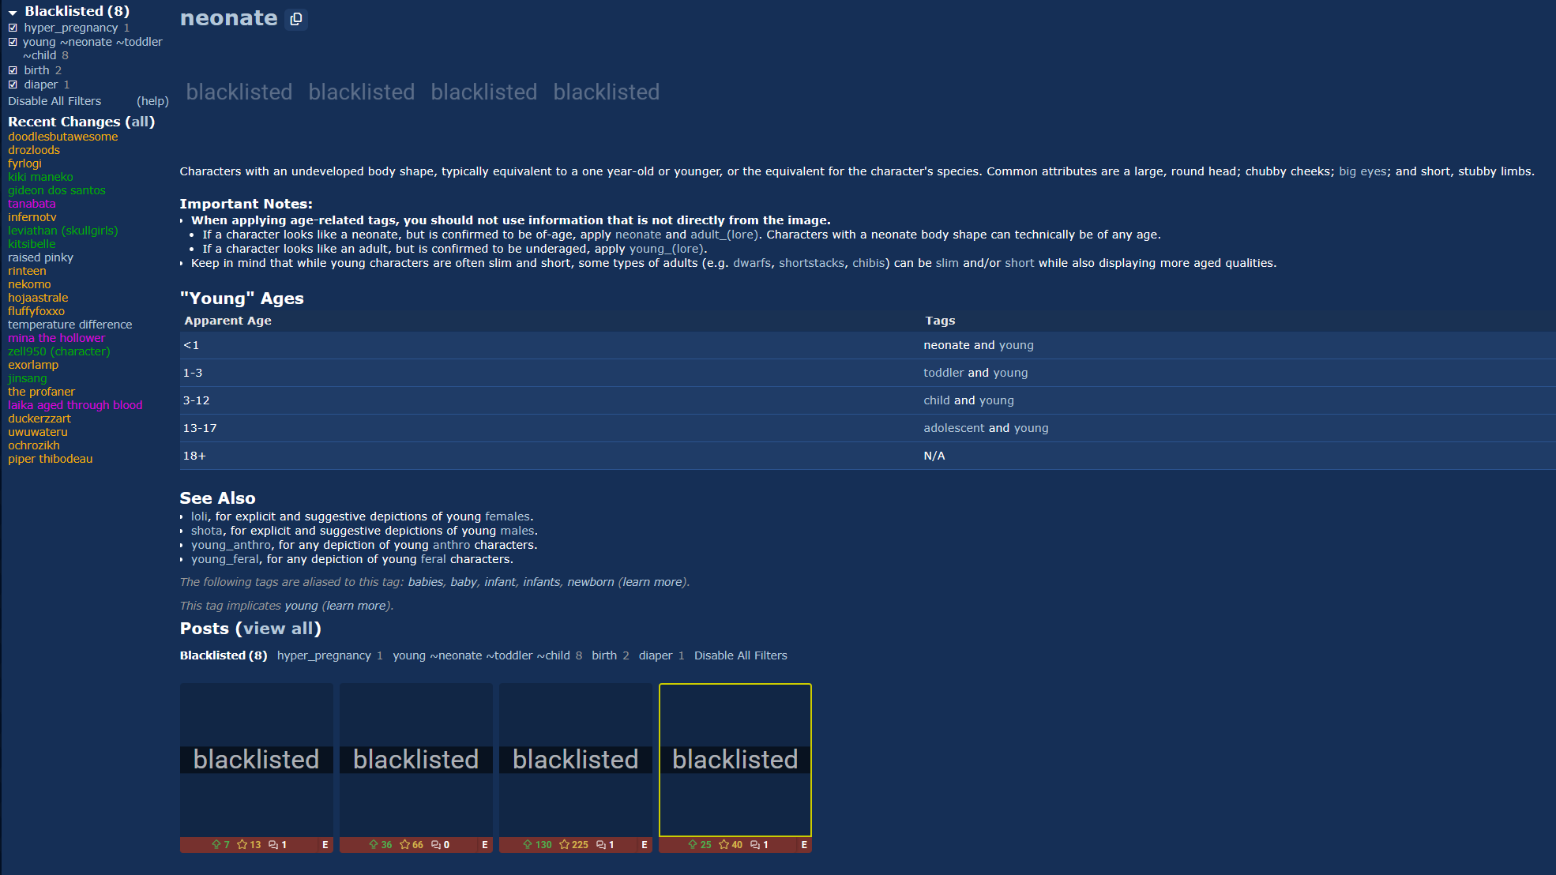1556x875 pixels.
Task: Open piper thibodeau in sidebar
Action: [50, 459]
